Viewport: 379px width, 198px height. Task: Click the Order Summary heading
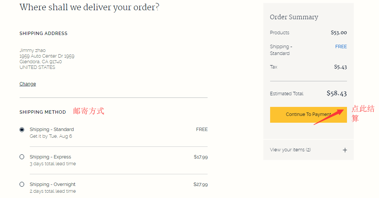[294, 17]
